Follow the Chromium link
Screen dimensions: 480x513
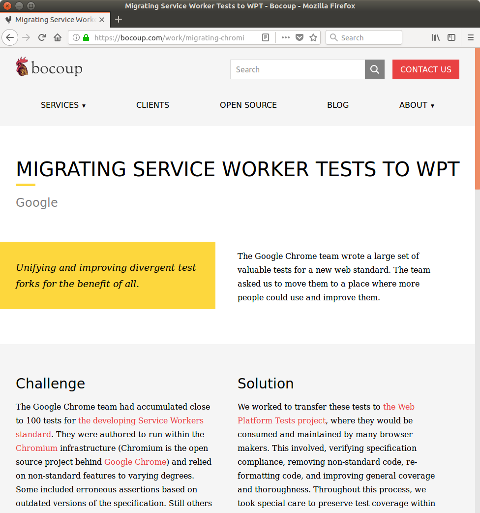coord(36,448)
